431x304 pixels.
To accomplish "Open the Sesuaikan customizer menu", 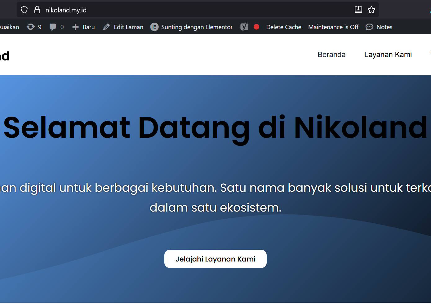I will (10, 27).
